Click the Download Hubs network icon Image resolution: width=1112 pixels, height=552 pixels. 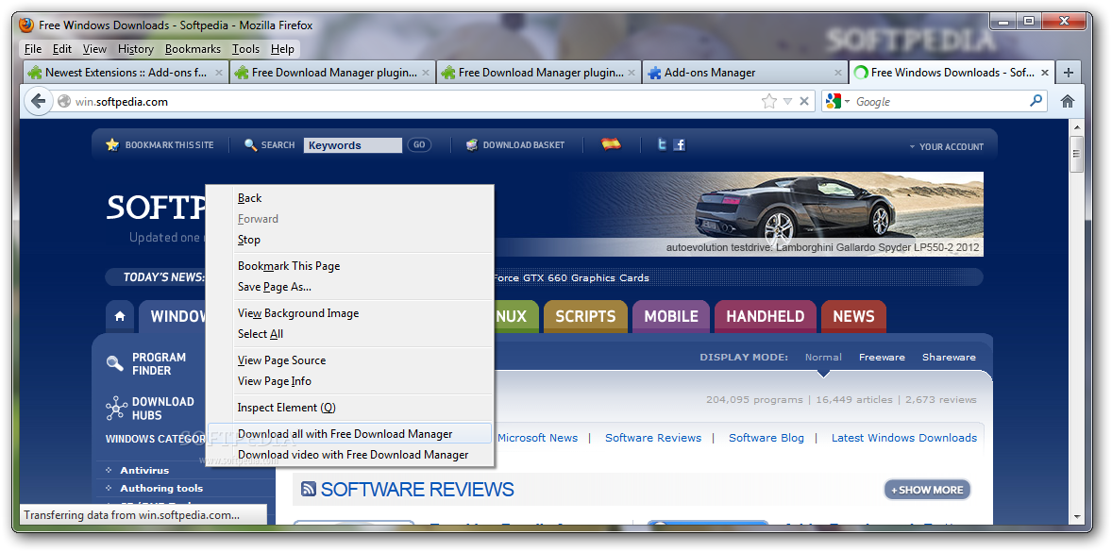116,409
